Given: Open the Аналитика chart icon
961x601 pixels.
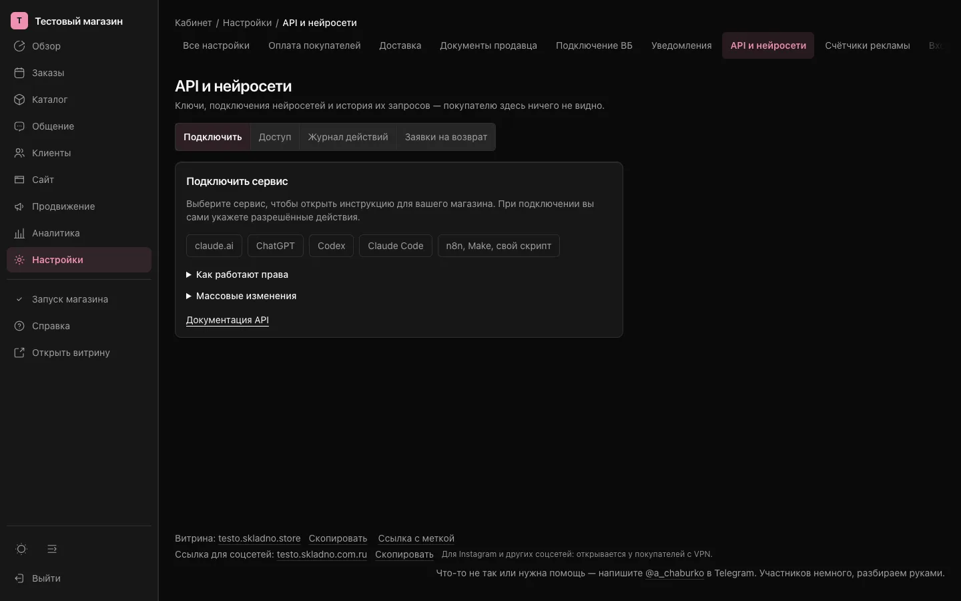Looking at the screenshot, I should pyautogui.click(x=19, y=233).
